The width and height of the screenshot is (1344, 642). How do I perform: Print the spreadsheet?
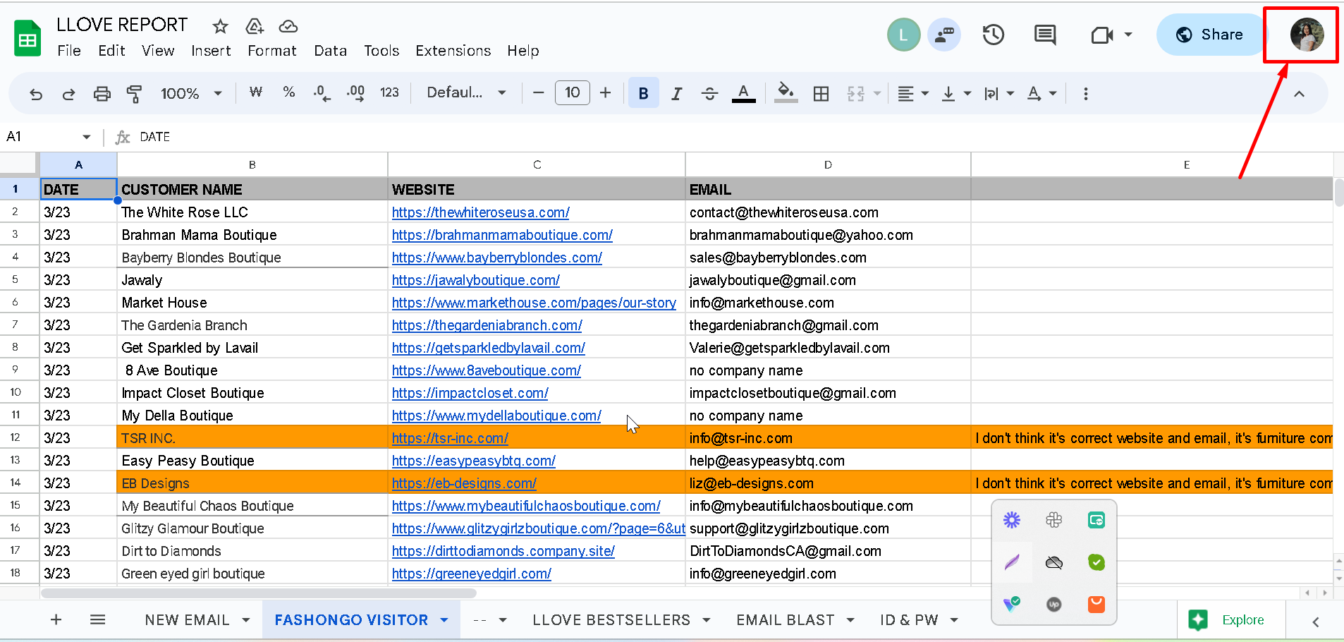point(102,94)
